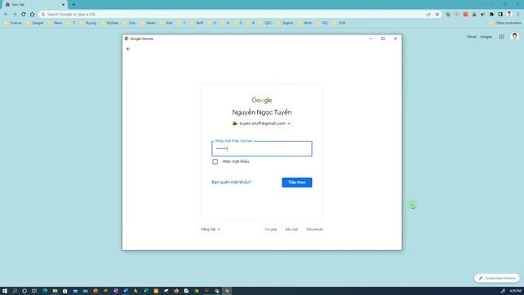Open Điều khoản terms link
This screenshot has width=524, height=295.
[314, 229]
